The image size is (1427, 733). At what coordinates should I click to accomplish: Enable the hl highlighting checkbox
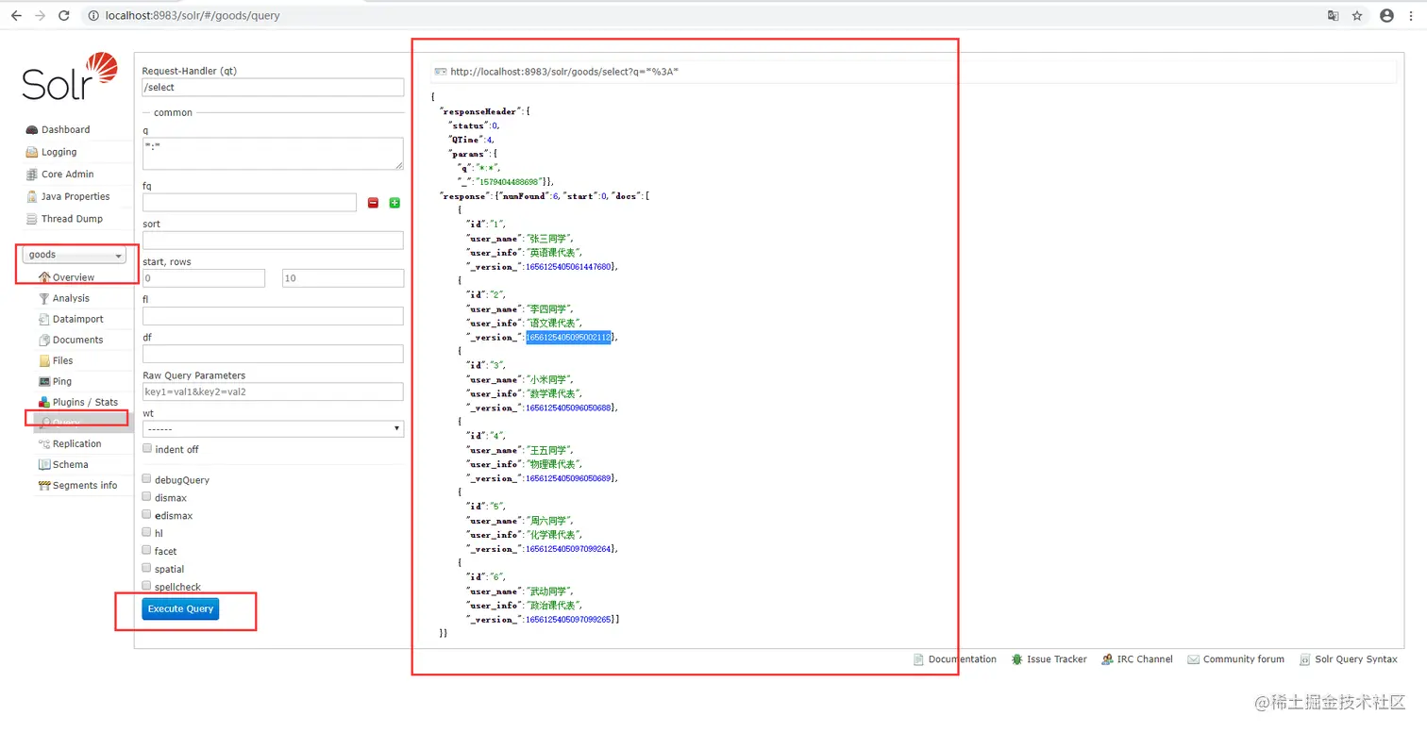[146, 533]
